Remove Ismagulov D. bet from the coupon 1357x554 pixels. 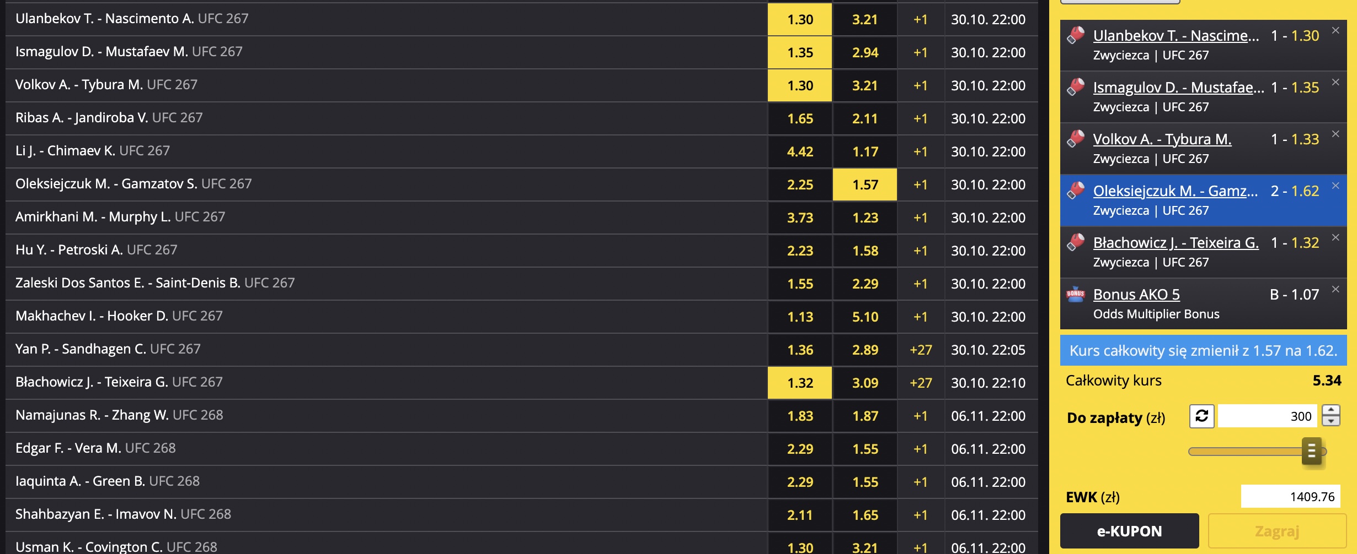click(1335, 83)
